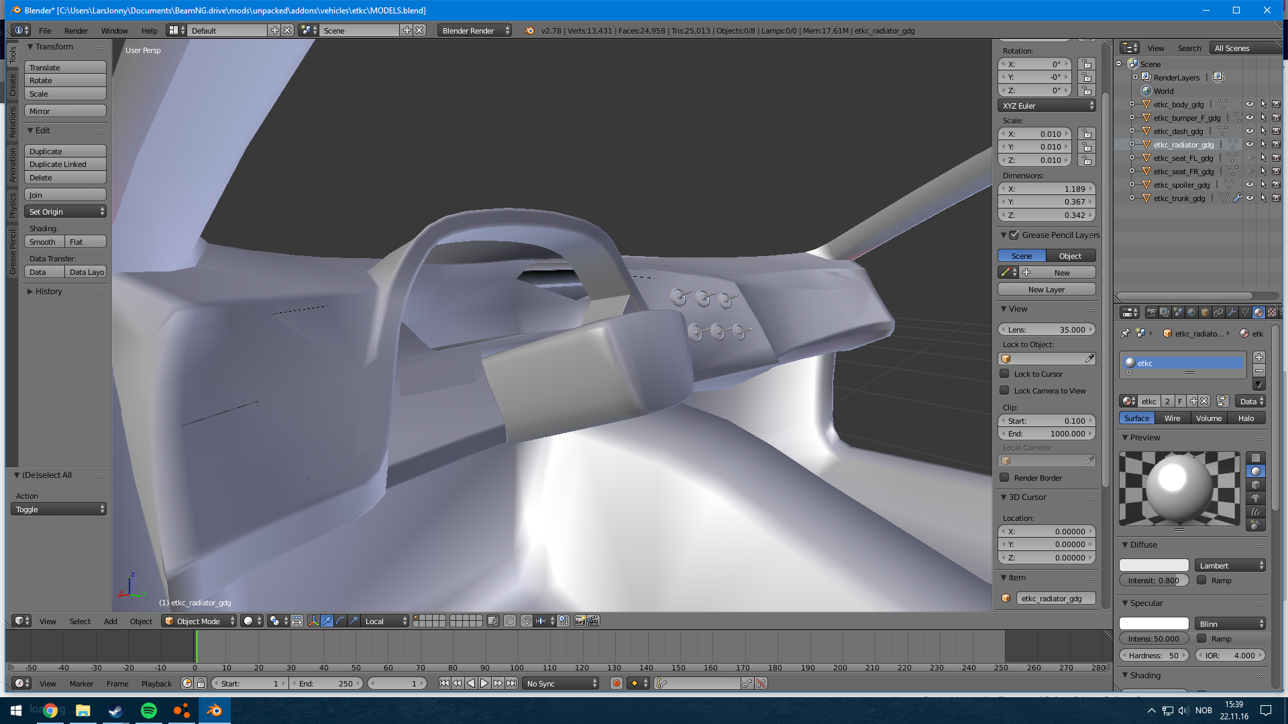
Task: Open the Set Origin dropdown
Action: (x=65, y=212)
